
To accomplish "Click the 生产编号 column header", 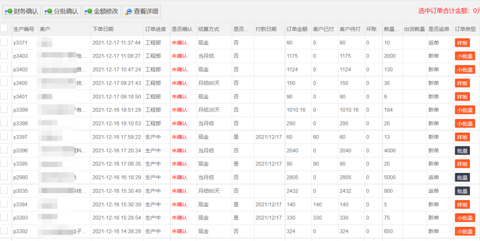I will click(x=24, y=28).
